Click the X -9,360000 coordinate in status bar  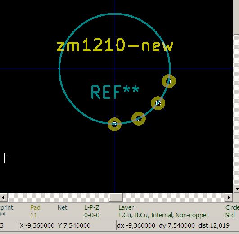37,225
